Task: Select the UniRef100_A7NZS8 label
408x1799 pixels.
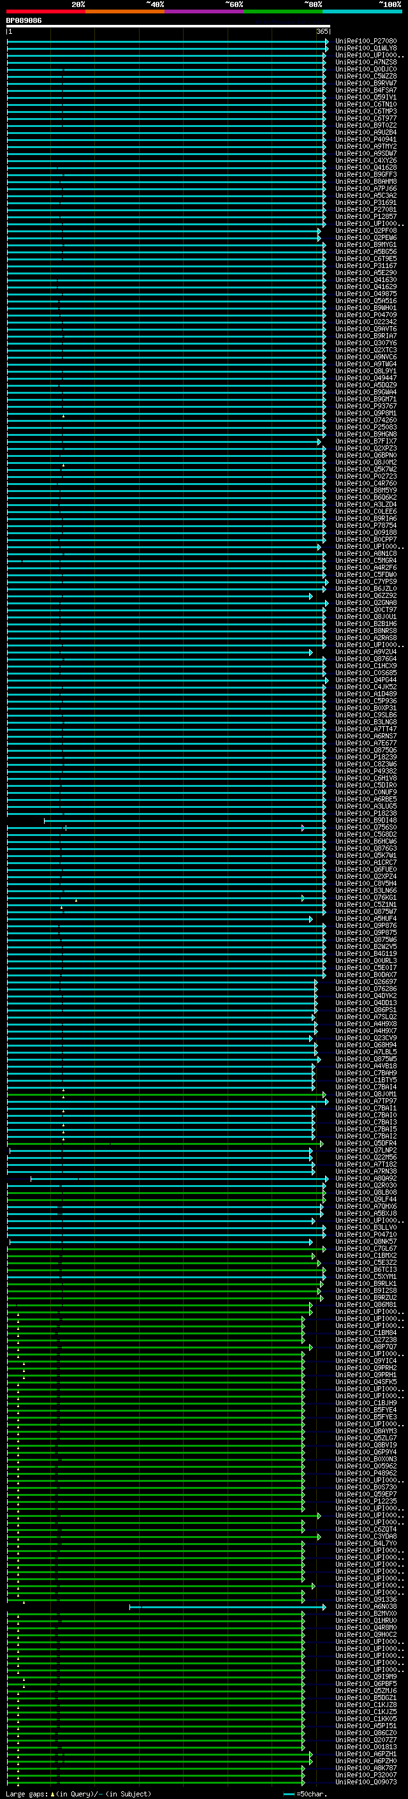Action: [x=366, y=62]
